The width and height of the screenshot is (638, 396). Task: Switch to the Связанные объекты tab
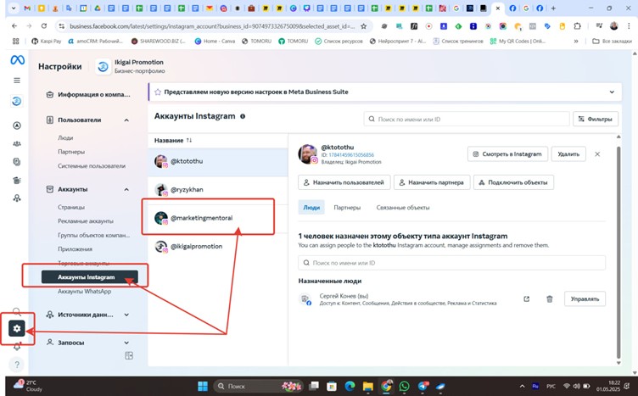(x=403, y=208)
